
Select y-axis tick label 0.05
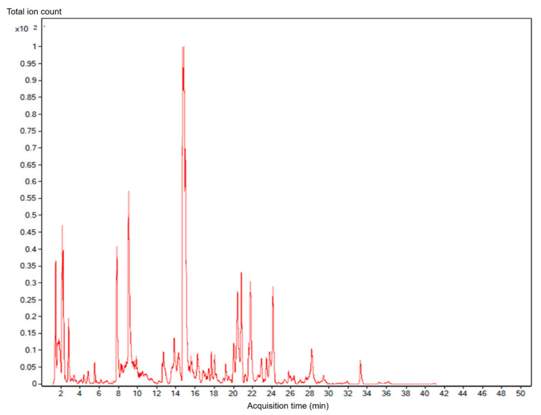[x=28, y=367]
